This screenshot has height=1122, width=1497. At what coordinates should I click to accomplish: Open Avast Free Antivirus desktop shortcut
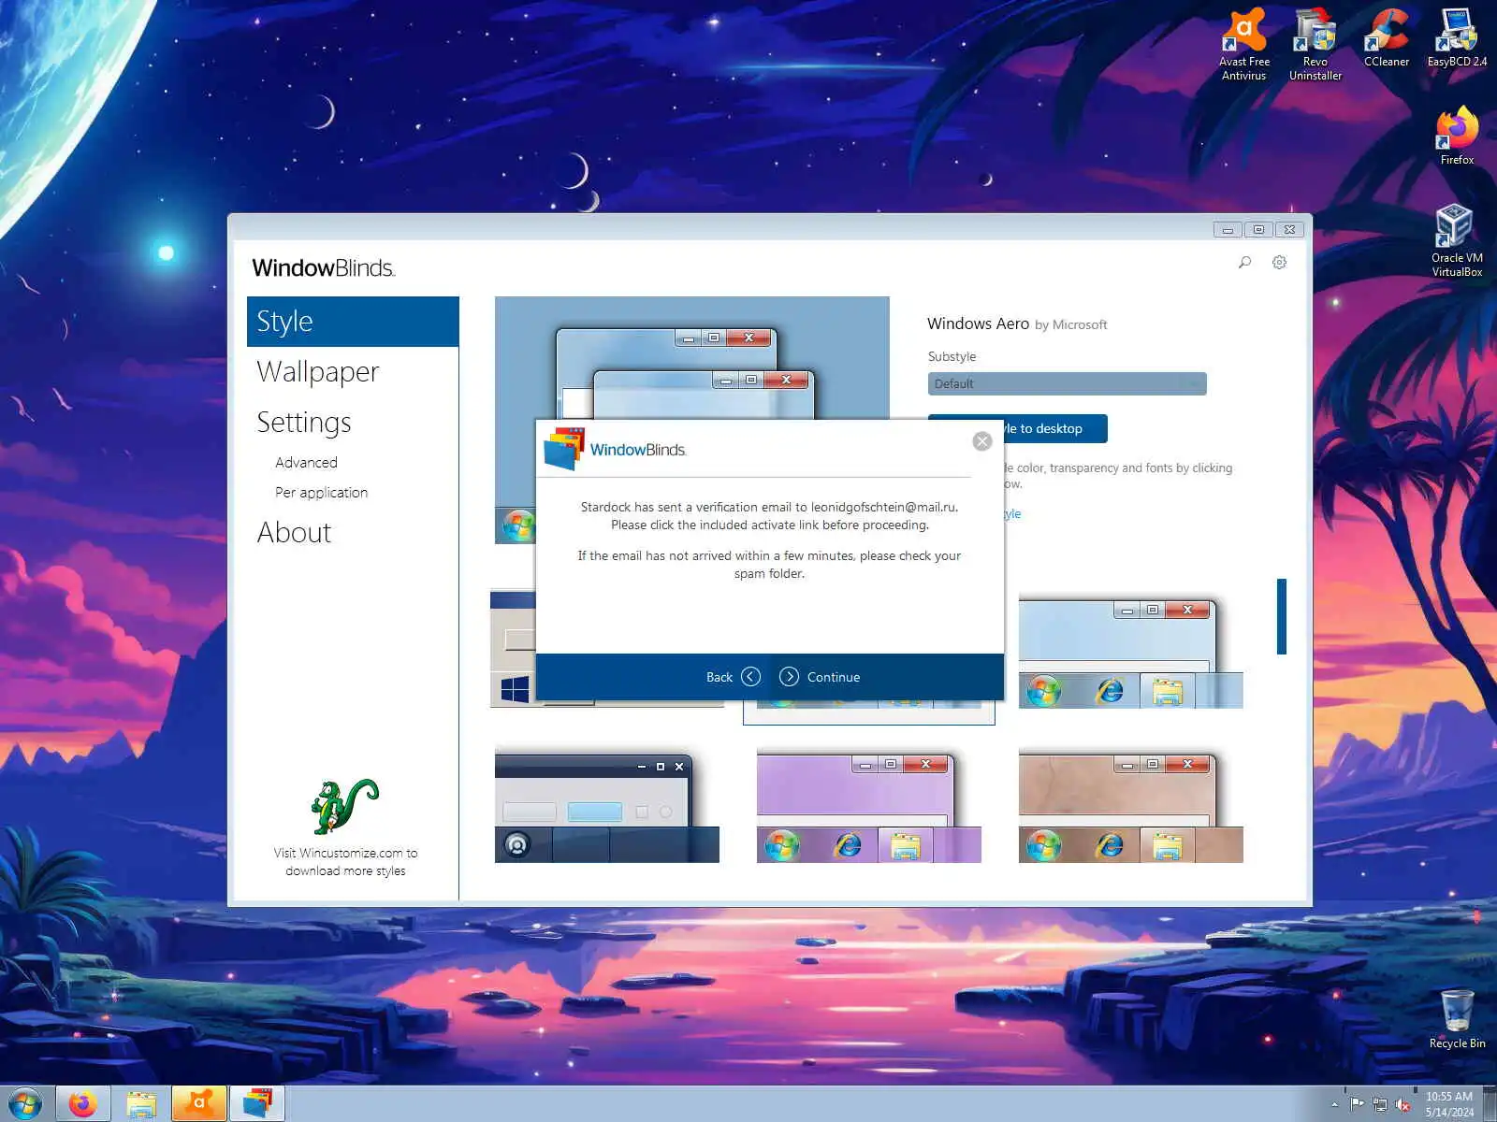(1244, 45)
